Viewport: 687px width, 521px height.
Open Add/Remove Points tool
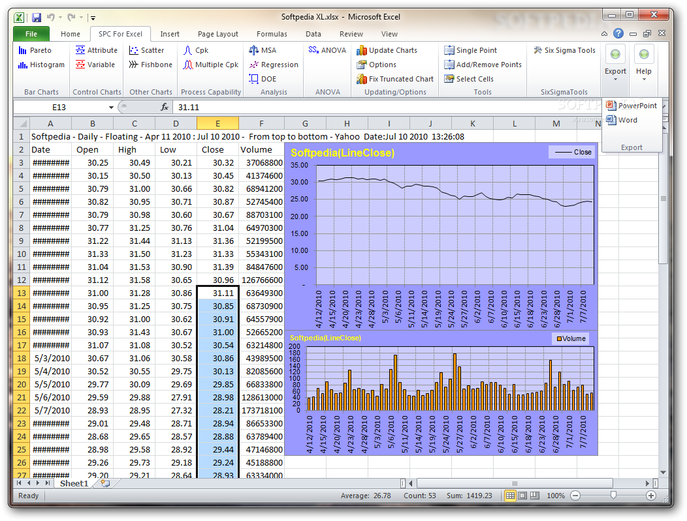(483, 65)
